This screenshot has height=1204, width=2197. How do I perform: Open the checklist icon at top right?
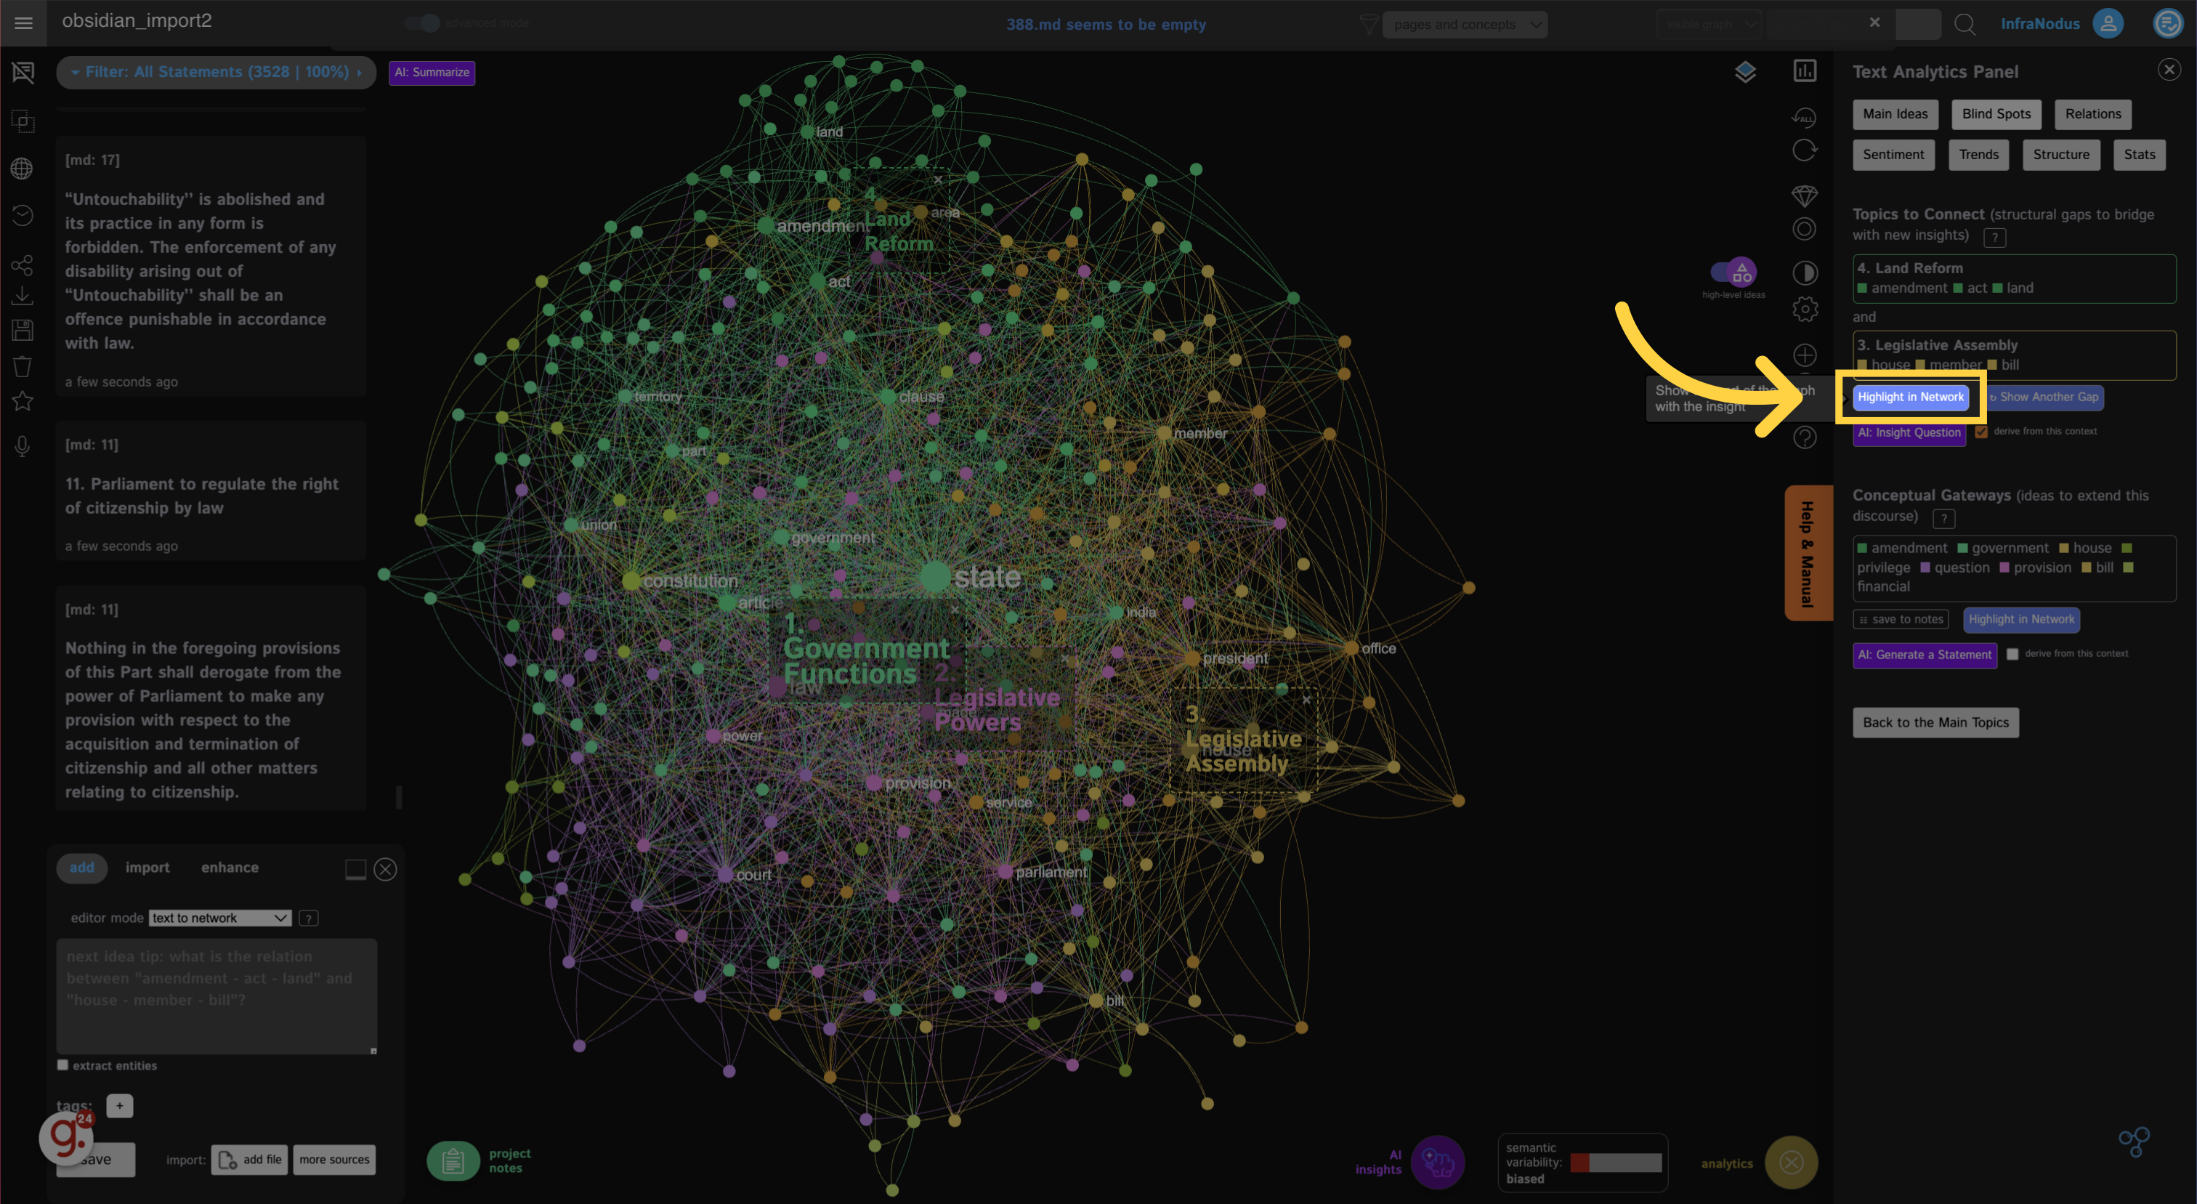tap(2167, 23)
